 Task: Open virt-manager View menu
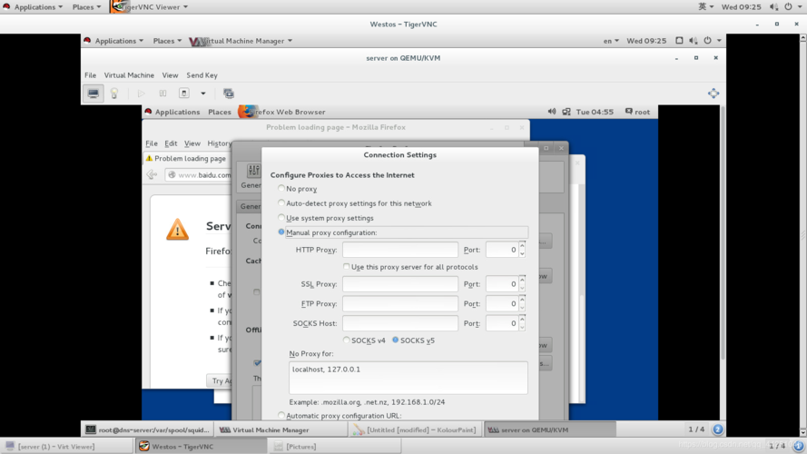tap(170, 75)
